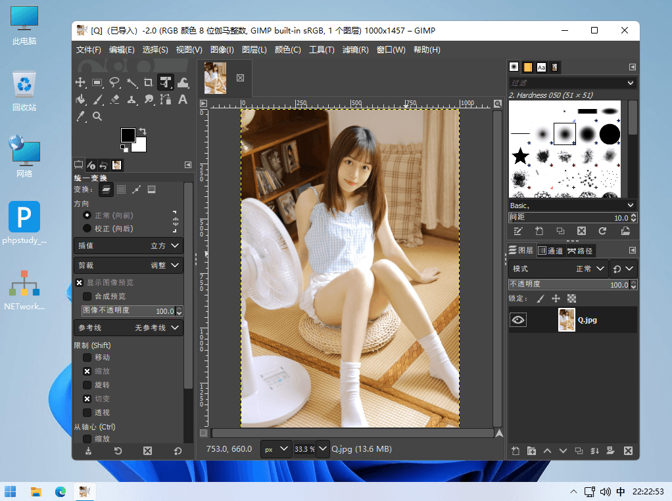The width and height of the screenshot is (672, 501).
Task: Open 颜色(C) menu
Action: point(287,50)
